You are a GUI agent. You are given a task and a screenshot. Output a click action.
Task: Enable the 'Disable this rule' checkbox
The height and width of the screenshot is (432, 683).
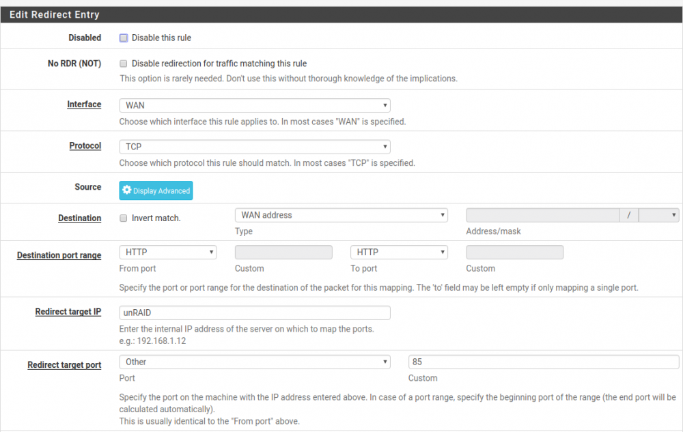click(124, 38)
